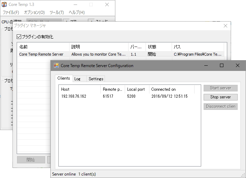Click the Core Temp app icon in title bar

click(x=4, y=5)
